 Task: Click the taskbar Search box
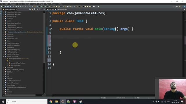pos(26,101)
